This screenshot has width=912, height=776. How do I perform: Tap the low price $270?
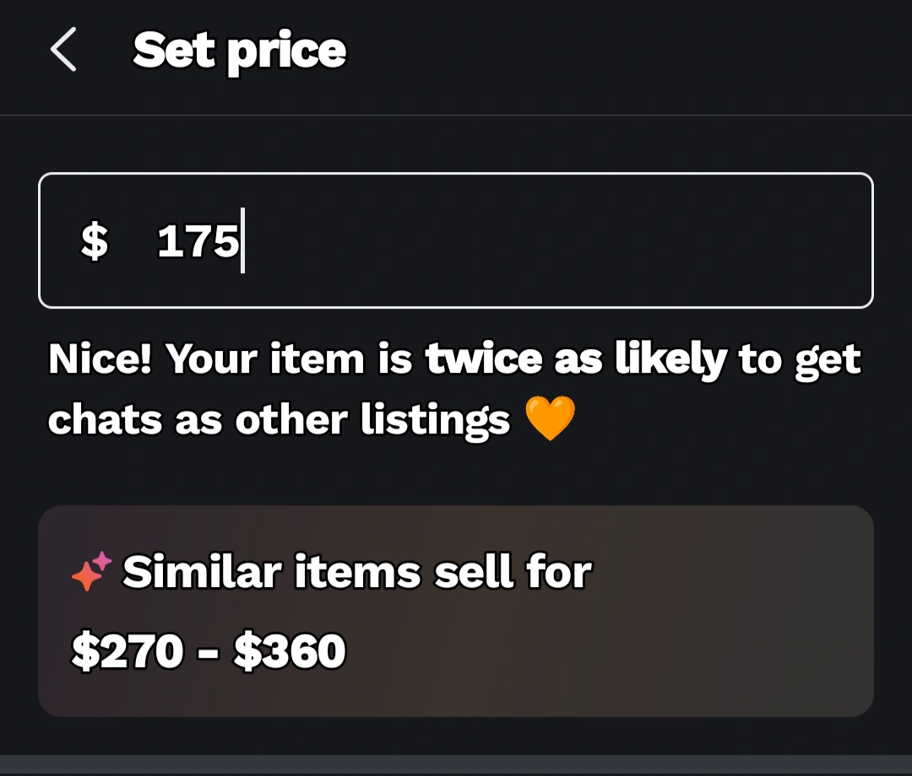point(128,652)
